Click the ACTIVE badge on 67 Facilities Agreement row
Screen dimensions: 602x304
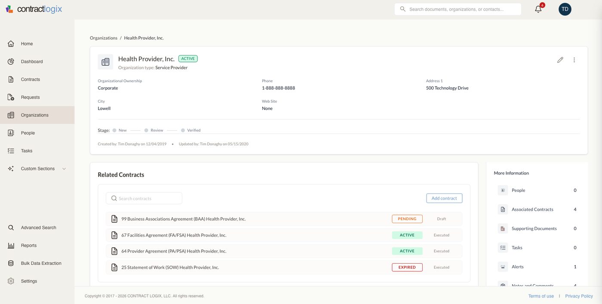pyautogui.click(x=407, y=235)
